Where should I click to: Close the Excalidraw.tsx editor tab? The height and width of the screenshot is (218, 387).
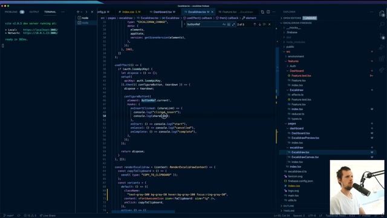pyautogui.click(x=212, y=12)
